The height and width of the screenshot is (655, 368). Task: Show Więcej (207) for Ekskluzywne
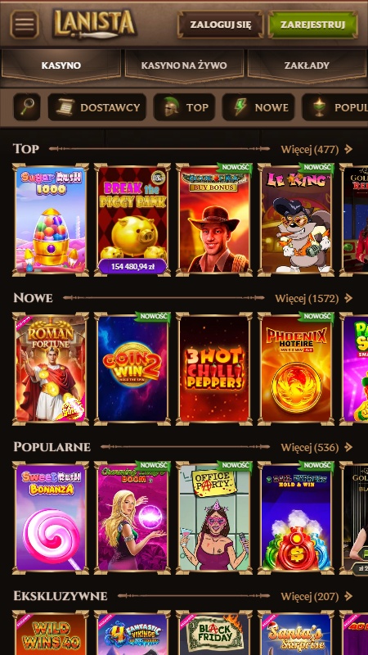(316, 597)
